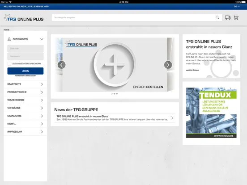The image size is (247, 185).
Task: Open the Impressum menu item
Action: click(25, 132)
